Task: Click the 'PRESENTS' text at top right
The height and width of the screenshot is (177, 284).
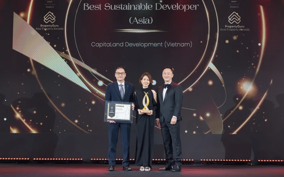Action: click(x=234, y=7)
